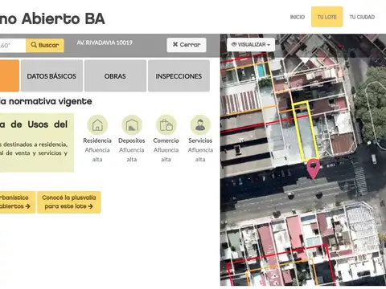
Task: Select the orange active tab
Action: tap(10, 76)
